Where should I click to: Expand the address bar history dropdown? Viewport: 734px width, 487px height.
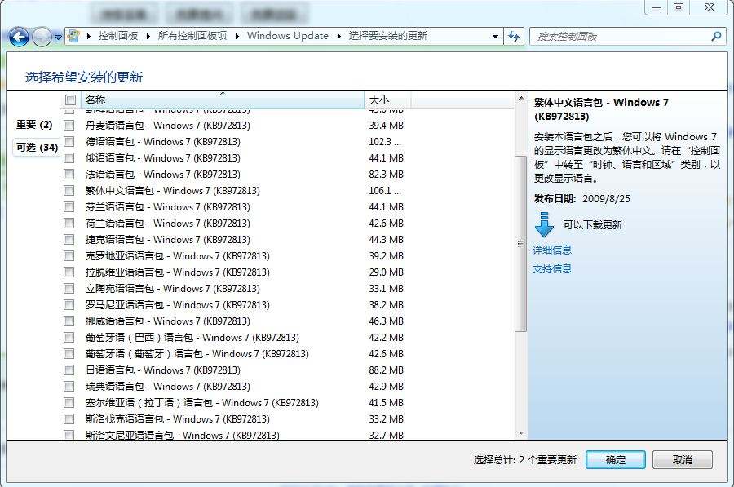495,37
